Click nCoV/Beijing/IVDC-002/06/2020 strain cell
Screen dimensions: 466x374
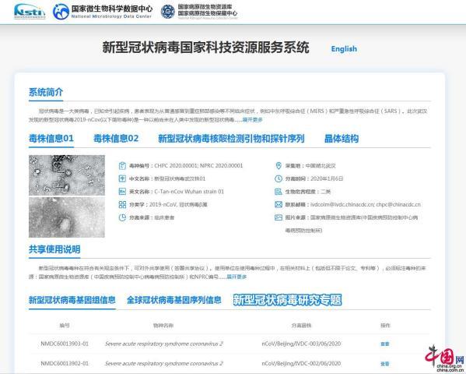click(x=301, y=364)
